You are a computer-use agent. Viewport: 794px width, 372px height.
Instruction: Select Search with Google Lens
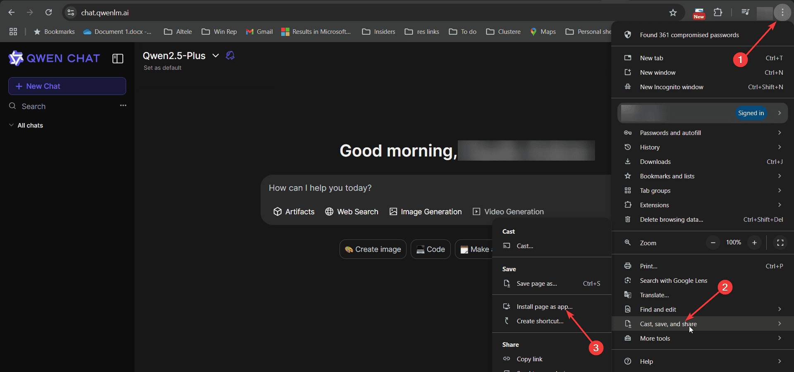(703, 280)
